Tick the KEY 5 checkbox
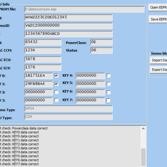The height and width of the screenshot is (167, 167). tap(108, 84)
